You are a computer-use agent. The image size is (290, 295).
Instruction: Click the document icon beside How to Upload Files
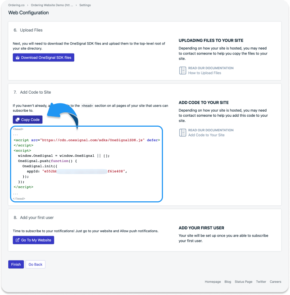183,71
